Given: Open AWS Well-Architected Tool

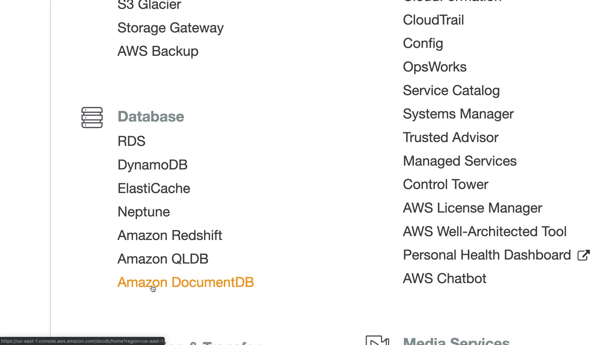Looking at the screenshot, I should pyautogui.click(x=484, y=232).
